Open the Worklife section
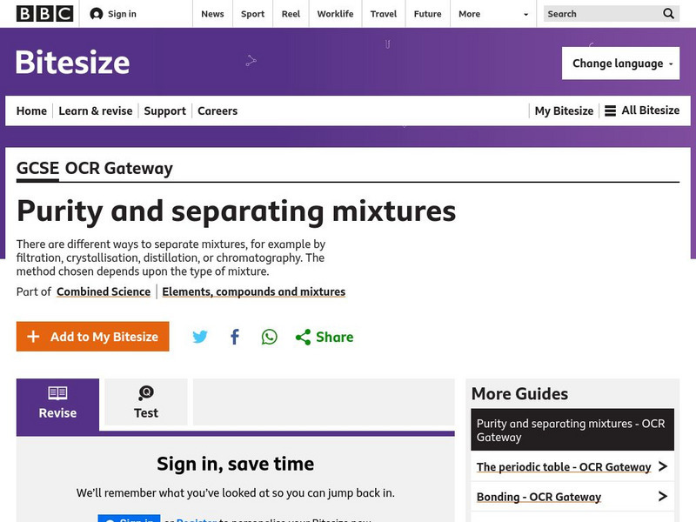 [335, 14]
